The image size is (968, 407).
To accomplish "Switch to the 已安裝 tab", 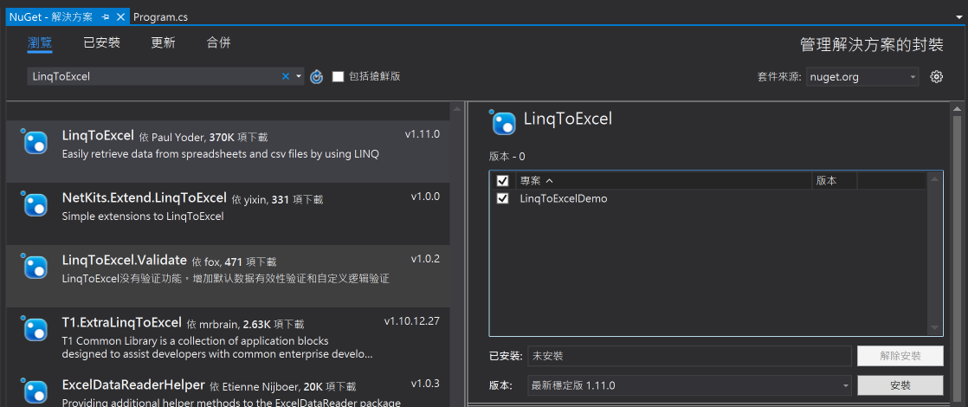I will pyautogui.click(x=102, y=42).
